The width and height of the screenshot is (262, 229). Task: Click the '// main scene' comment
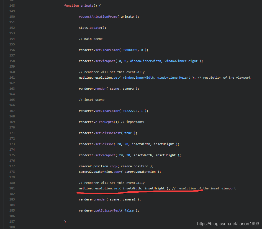pos(91,39)
